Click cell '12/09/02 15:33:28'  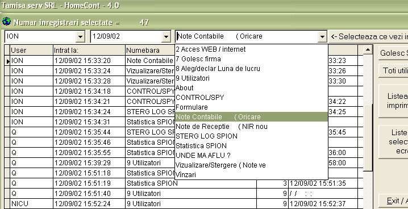(x=89, y=81)
